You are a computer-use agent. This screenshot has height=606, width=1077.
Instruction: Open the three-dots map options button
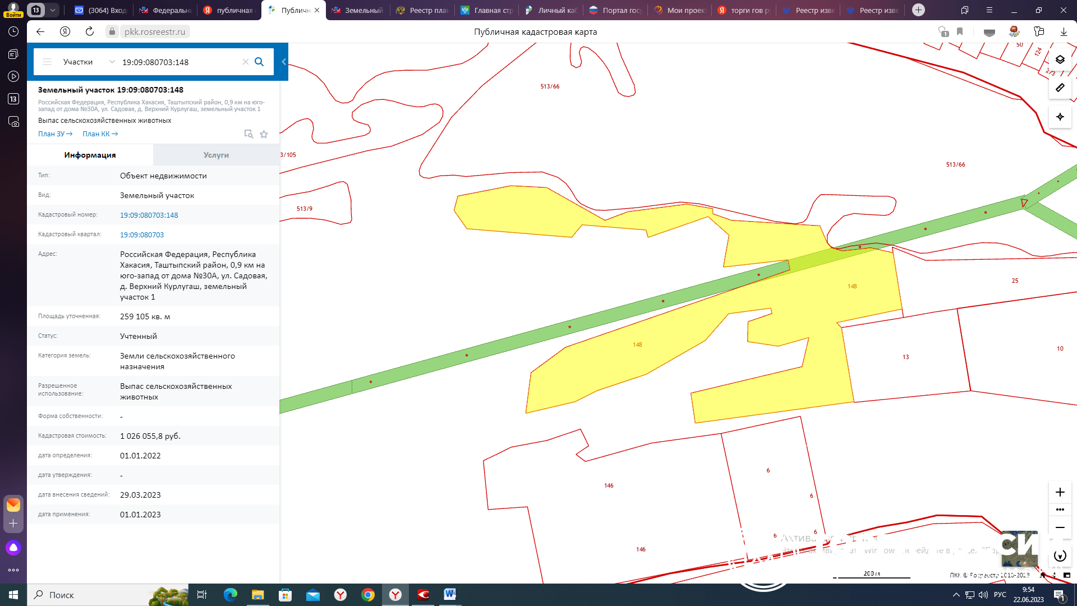tap(1060, 509)
